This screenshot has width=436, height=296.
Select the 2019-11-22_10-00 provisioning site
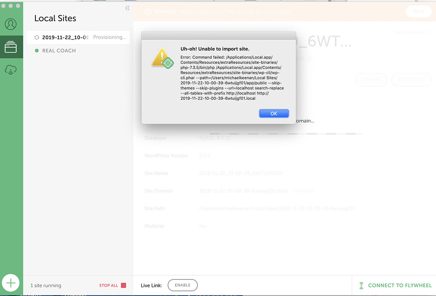point(78,37)
